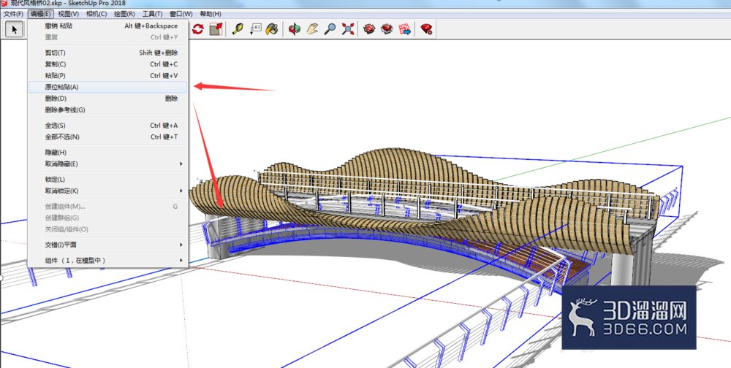Expand 取消锁定(K) submenu
Viewport: 731px width, 368px height.
[x=108, y=191]
